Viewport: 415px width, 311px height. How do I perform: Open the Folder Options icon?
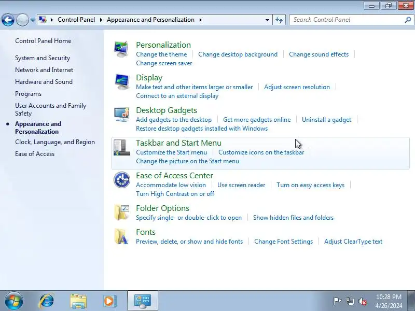coord(121,213)
